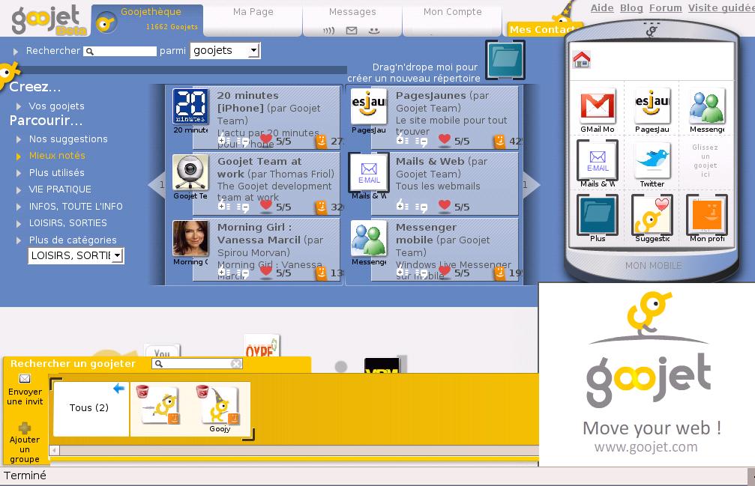This screenshot has width=755, height=486.
Task: Expand the INFOS, TOUTE L'INFO category
Action: pyautogui.click(x=19, y=207)
